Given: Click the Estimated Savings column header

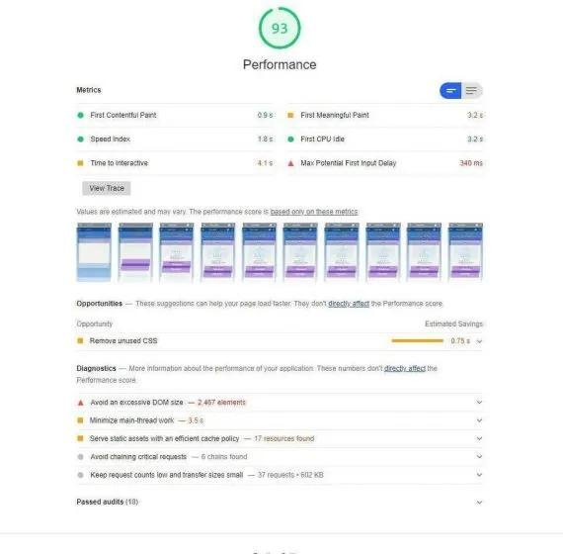Looking at the screenshot, I should click(x=453, y=323).
